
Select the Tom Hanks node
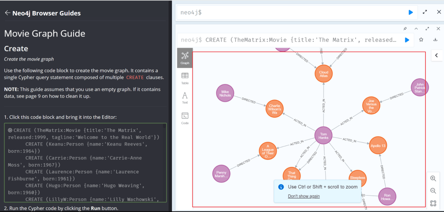tap(324, 135)
